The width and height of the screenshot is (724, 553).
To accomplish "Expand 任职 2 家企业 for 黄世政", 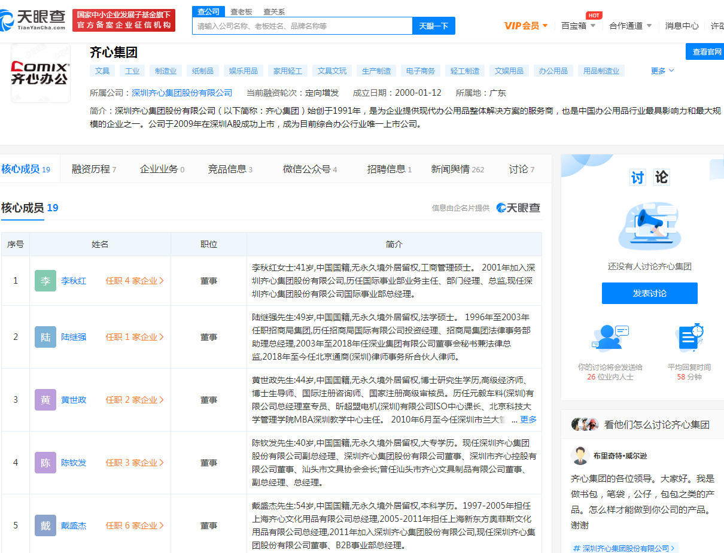I will pos(135,400).
